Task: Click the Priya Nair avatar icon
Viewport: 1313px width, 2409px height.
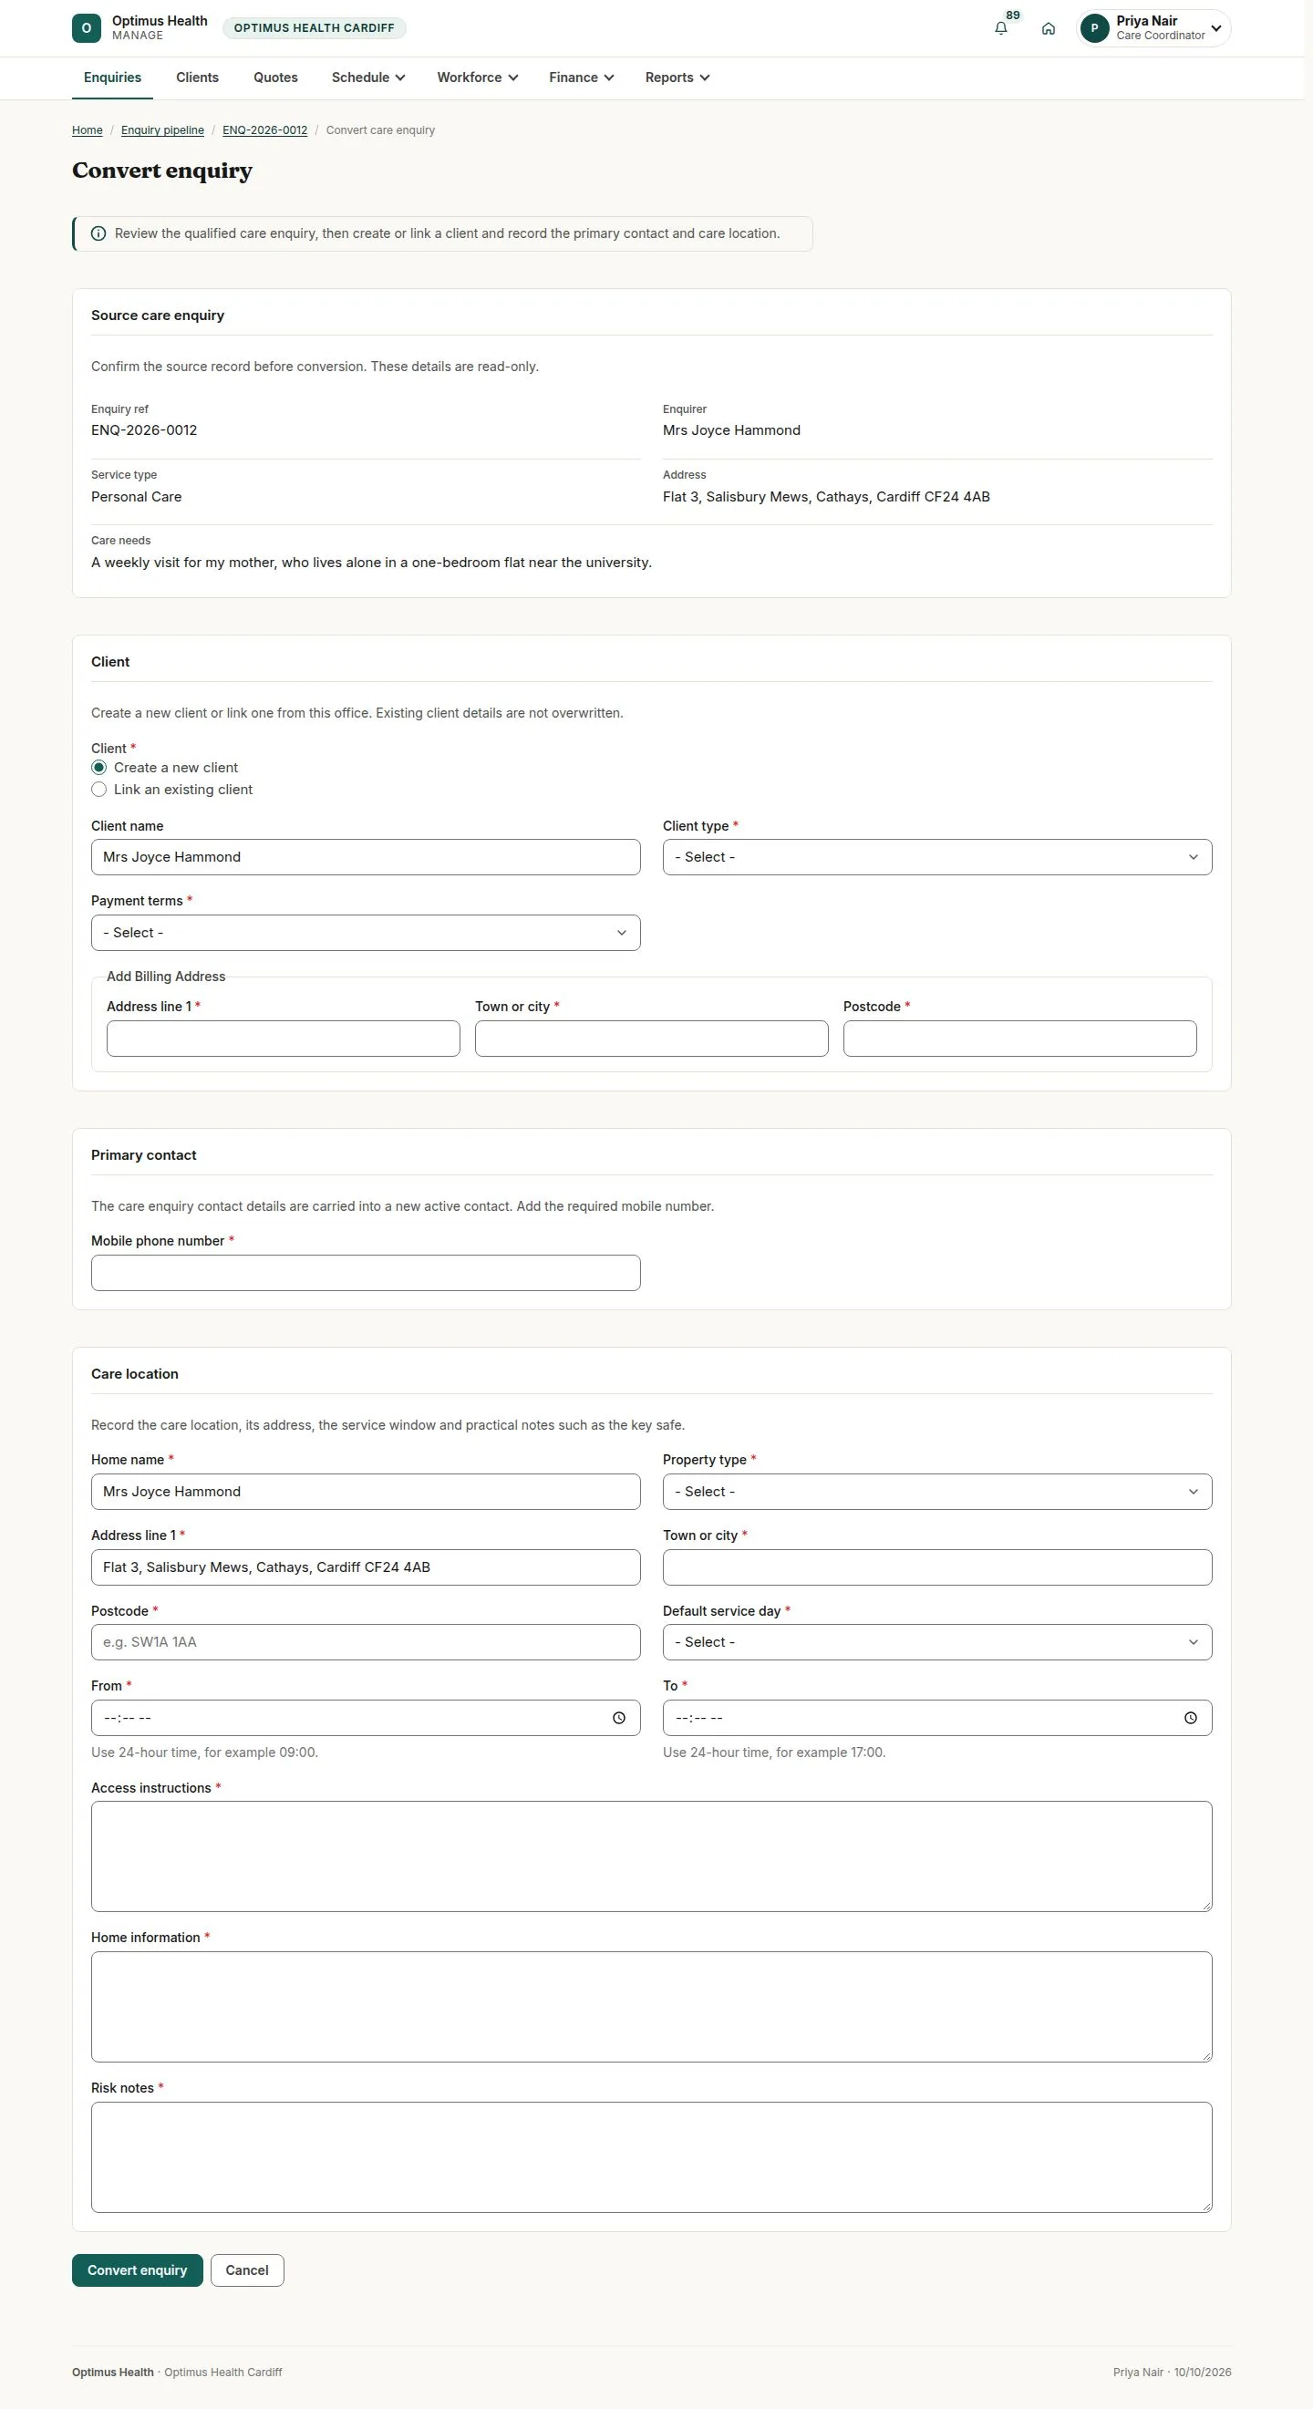Action: 1094,28
